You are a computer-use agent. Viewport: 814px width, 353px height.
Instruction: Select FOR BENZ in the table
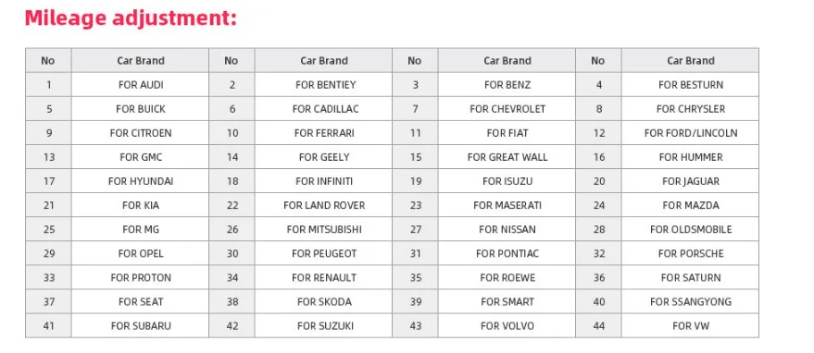(507, 84)
